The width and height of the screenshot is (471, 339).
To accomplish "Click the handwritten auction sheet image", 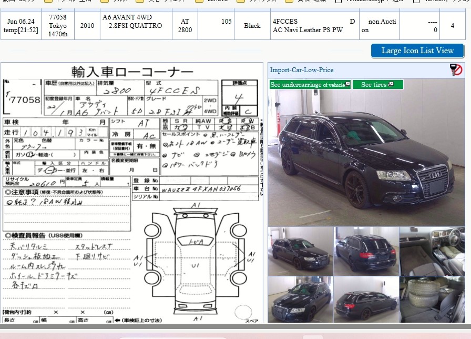I will point(132,193).
